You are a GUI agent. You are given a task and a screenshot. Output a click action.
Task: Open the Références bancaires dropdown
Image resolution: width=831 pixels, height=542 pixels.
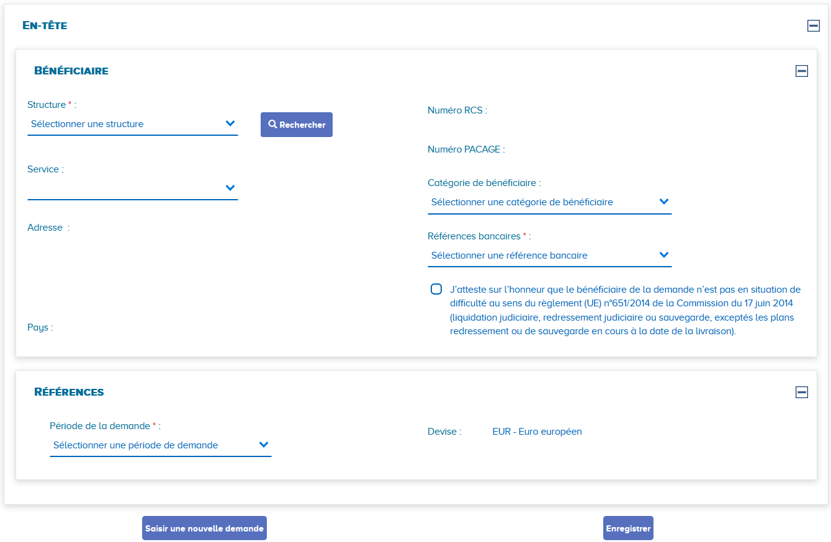coord(550,255)
